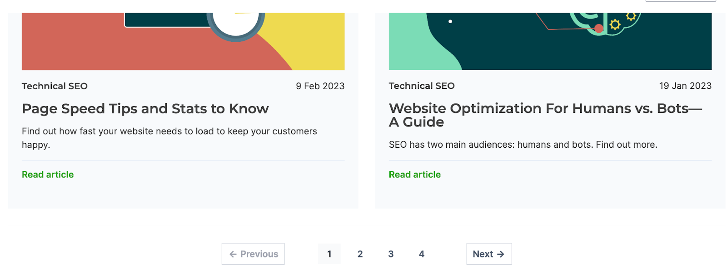Open page 3 in pagination
The width and height of the screenshot is (727, 276).
391,254
